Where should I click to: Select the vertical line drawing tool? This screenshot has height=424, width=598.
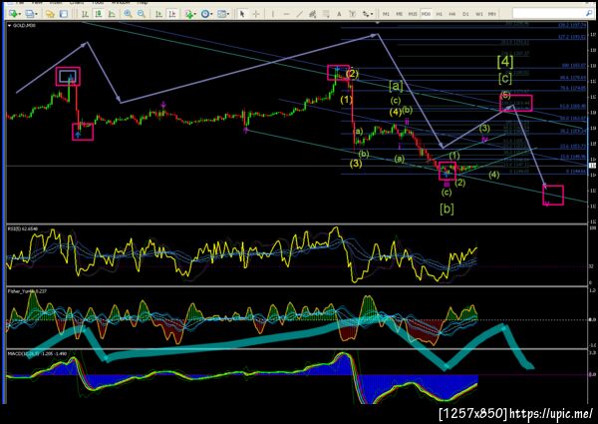coord(273,14)
